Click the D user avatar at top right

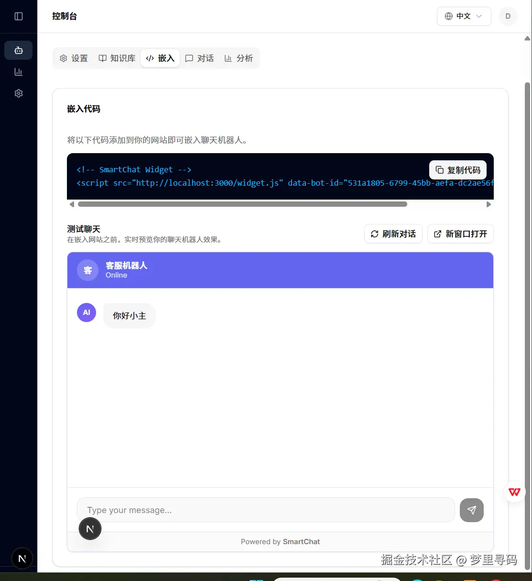(x=508, y=16)
